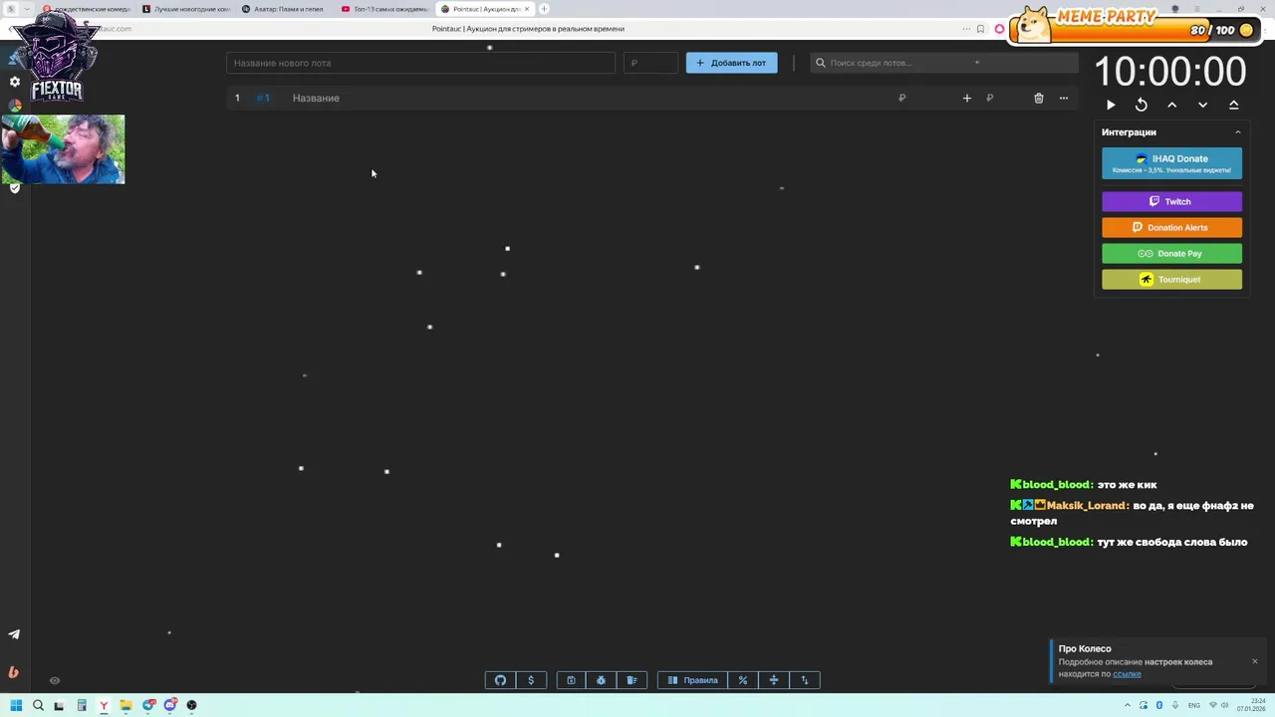The image size is (1275, 717).
Task: Connect the Twitch integration
Action: coord(1171,201)
